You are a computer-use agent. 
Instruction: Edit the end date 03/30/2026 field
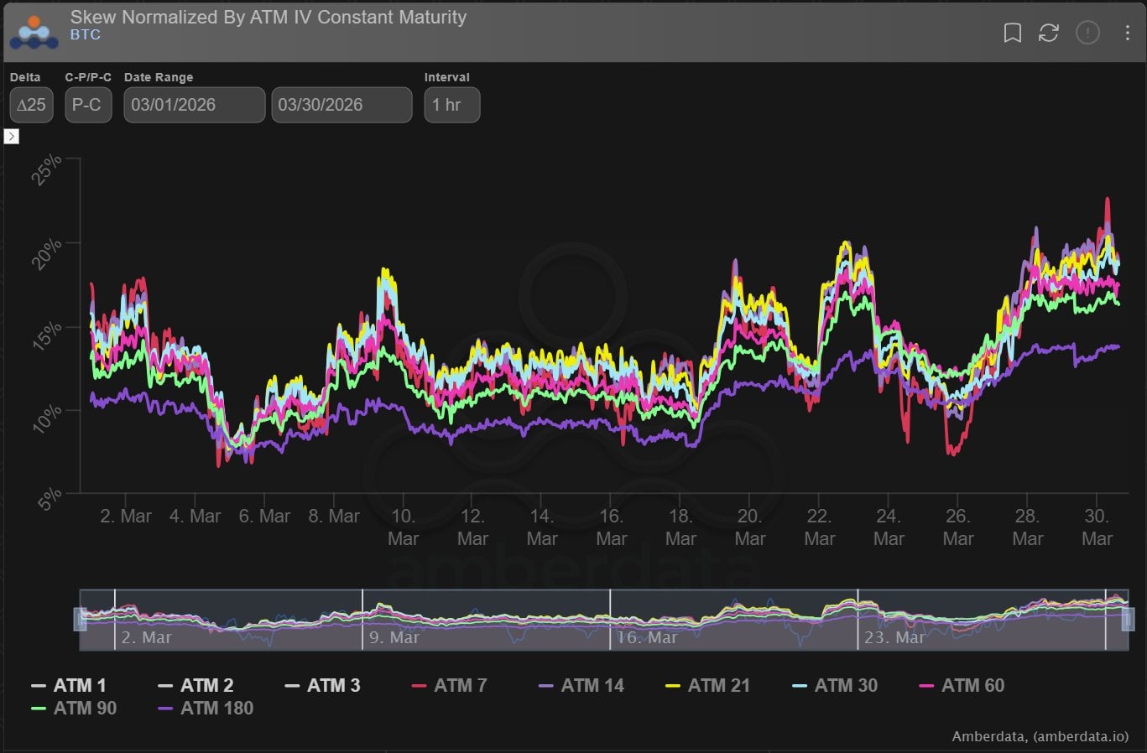(341, 105)
